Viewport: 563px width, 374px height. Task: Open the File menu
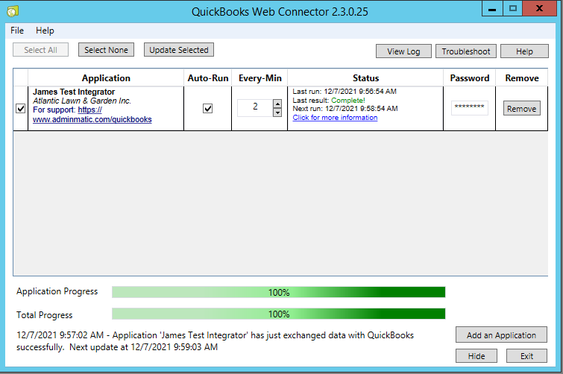(17, 31)
